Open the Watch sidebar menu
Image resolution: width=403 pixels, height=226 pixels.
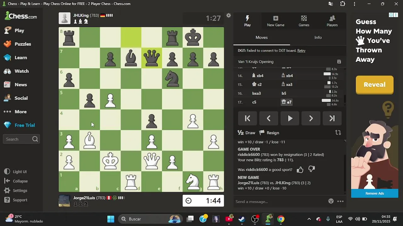click(21, 71)
